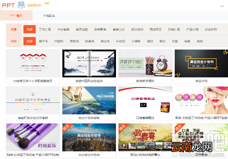Screen dimensions: 228x159
Task: Select the 其他 style filter
Action: pos(199,41)
